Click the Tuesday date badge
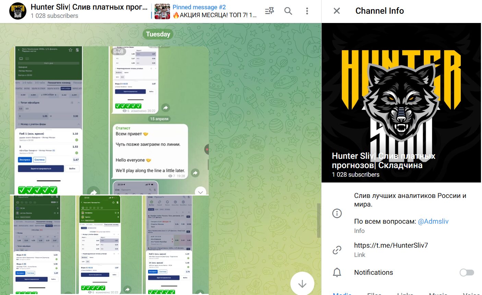The image size is (482, 295). coord(158,34)
